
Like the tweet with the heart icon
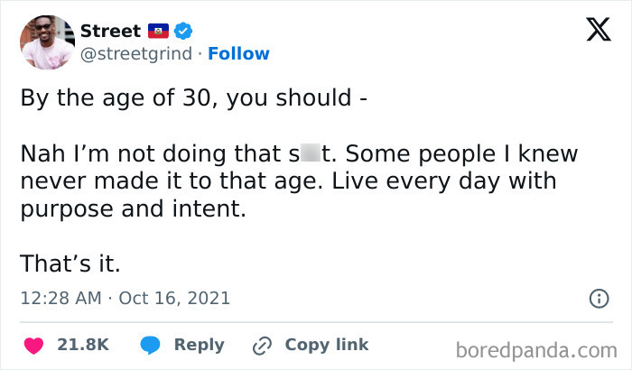(x=34, y=345)
